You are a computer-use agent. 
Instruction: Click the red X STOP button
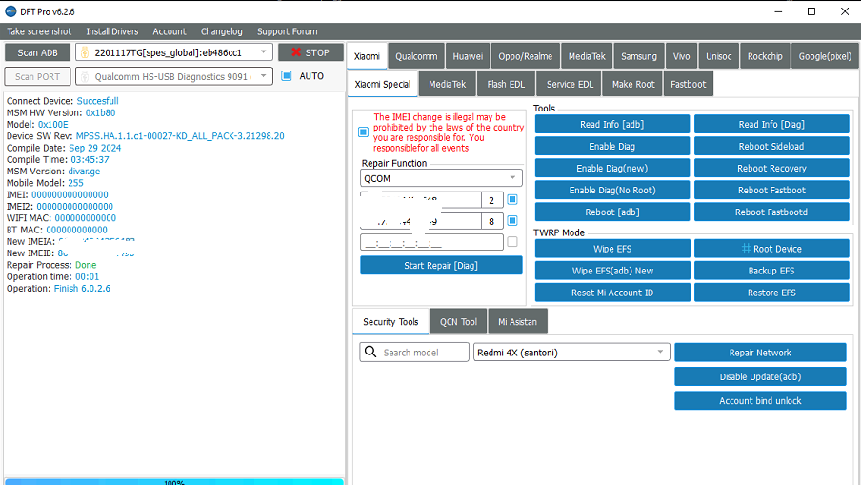point(310,52)
